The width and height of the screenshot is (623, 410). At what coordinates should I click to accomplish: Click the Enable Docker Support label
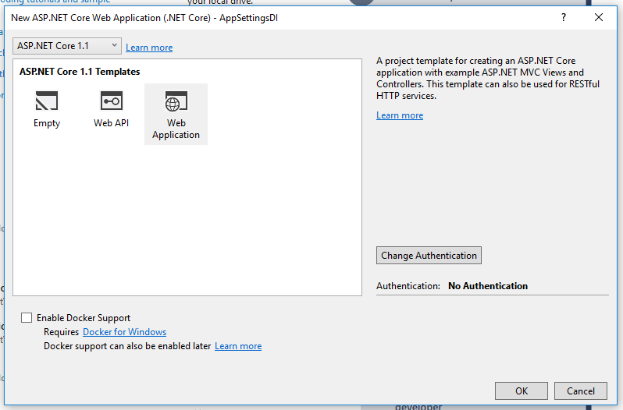[84, 318]
